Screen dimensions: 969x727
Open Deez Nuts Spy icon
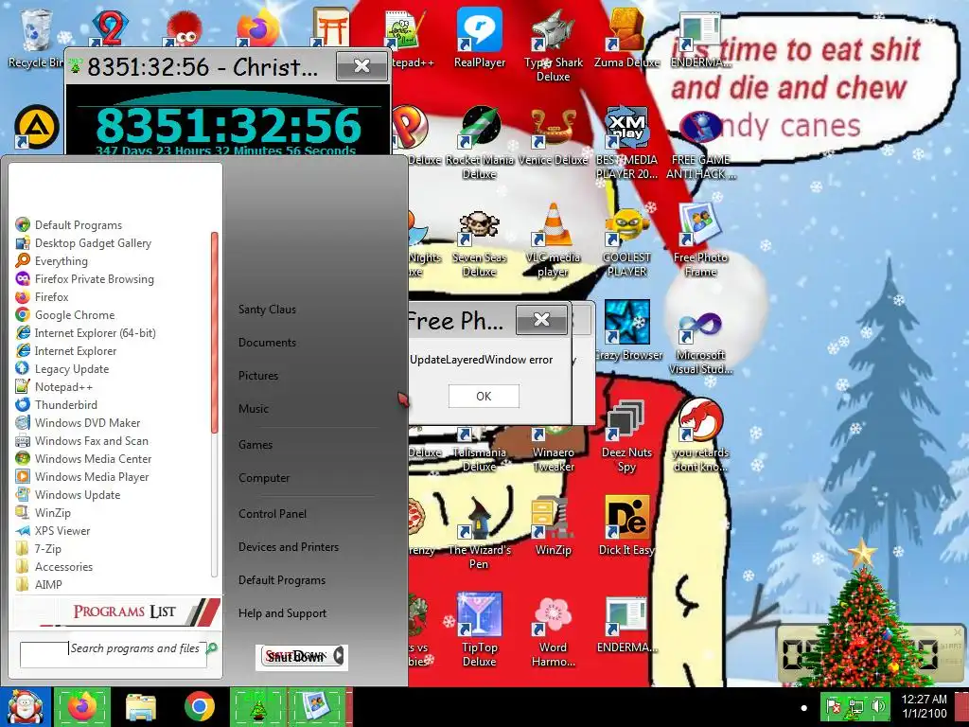pos(626,435)
